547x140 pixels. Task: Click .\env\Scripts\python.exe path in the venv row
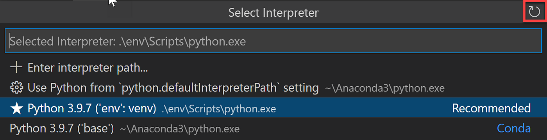pyautogui.click(x=219, y=109)
